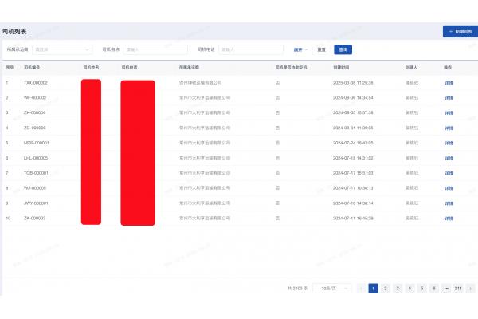The image size is (478, 319).
Task: Click the next page arrow icon
Action: tap(470, 287)
